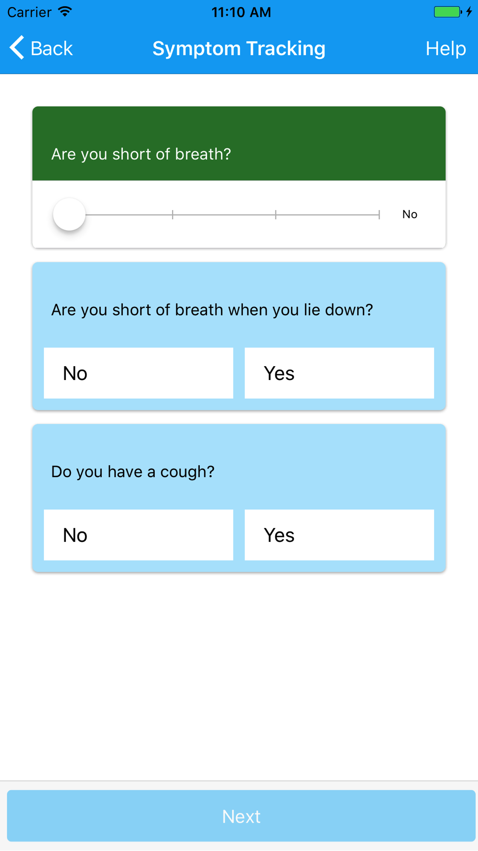Viewport: 478px width, 851px height.
Task: Set breath slider to the last tick mark
Action: [x=379, y=214]
